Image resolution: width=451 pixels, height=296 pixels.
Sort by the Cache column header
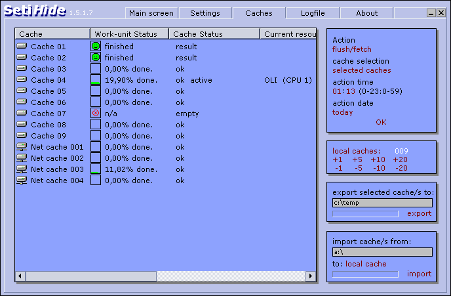point(52,34)
